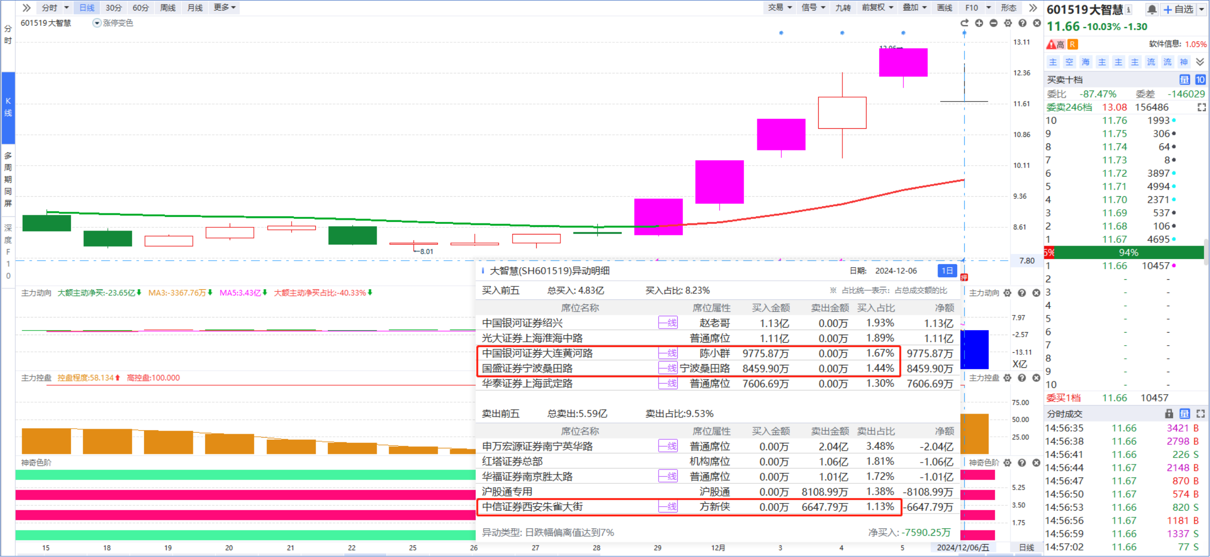
Task: Toggle the 量 display in 买卖十档
Action: pos(1184,79)
